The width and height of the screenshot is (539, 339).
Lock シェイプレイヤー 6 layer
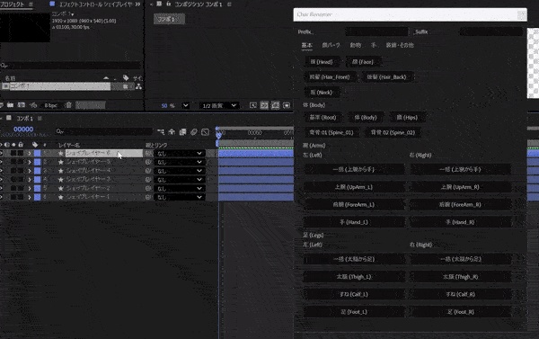21,153
